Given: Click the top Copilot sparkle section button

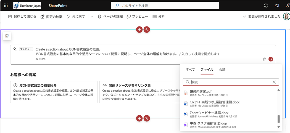Looking at the screenshot, I should click(147, 30).
